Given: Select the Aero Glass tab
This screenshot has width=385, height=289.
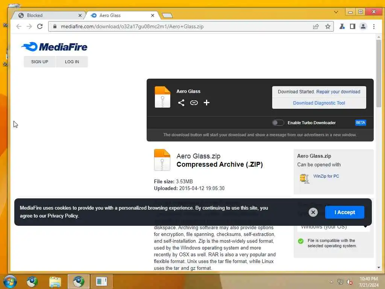Looking at the screenshot, I should [123, 15].
